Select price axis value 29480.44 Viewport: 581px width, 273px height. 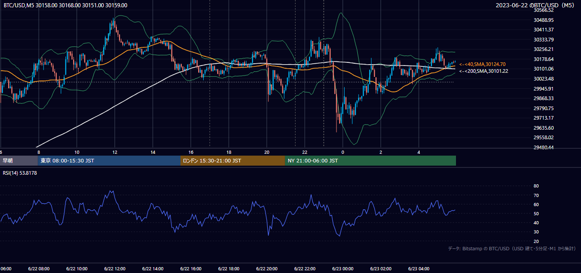point(543,147)
